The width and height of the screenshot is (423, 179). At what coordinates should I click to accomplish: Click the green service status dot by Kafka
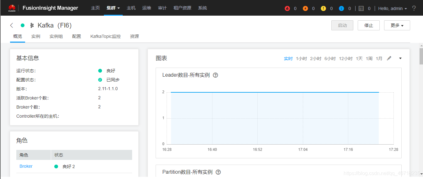pos(23,25)
